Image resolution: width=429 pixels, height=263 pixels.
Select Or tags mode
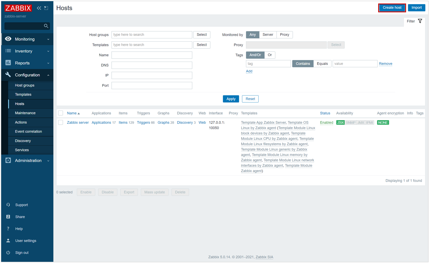(270, 55)
